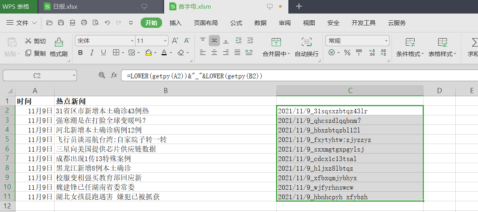The image size is (478, 212).
Task: Click the distributed alignment icon
Action: (x=249, y=53)
